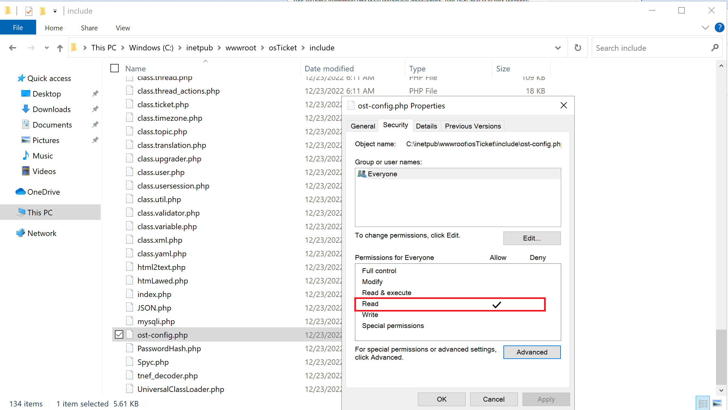Click the Up one level arrow

coord(60,48)
